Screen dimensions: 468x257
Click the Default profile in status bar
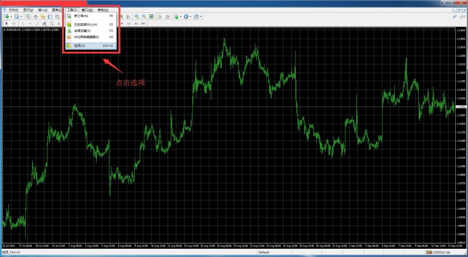(x=264, y=252)
